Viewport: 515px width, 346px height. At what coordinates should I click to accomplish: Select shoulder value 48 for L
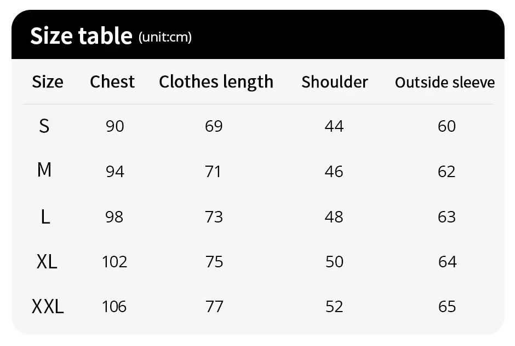pos(334,217)
